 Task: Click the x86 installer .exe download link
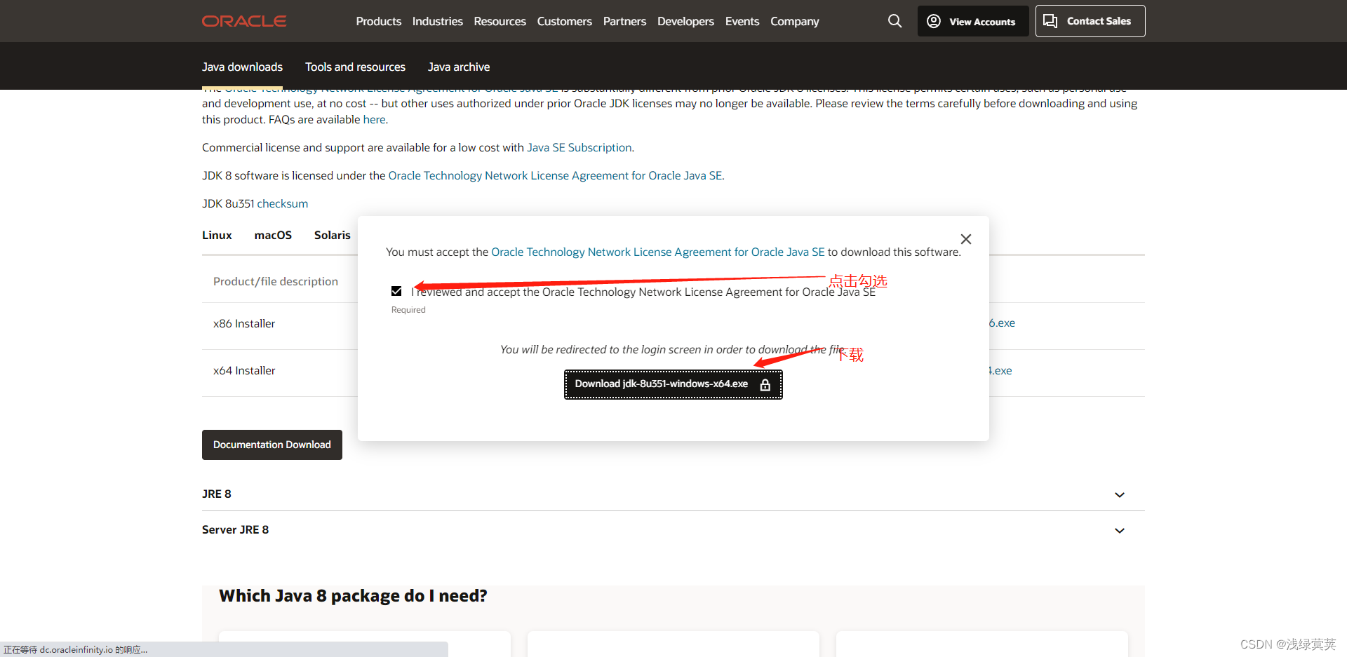click(1002, 323)
